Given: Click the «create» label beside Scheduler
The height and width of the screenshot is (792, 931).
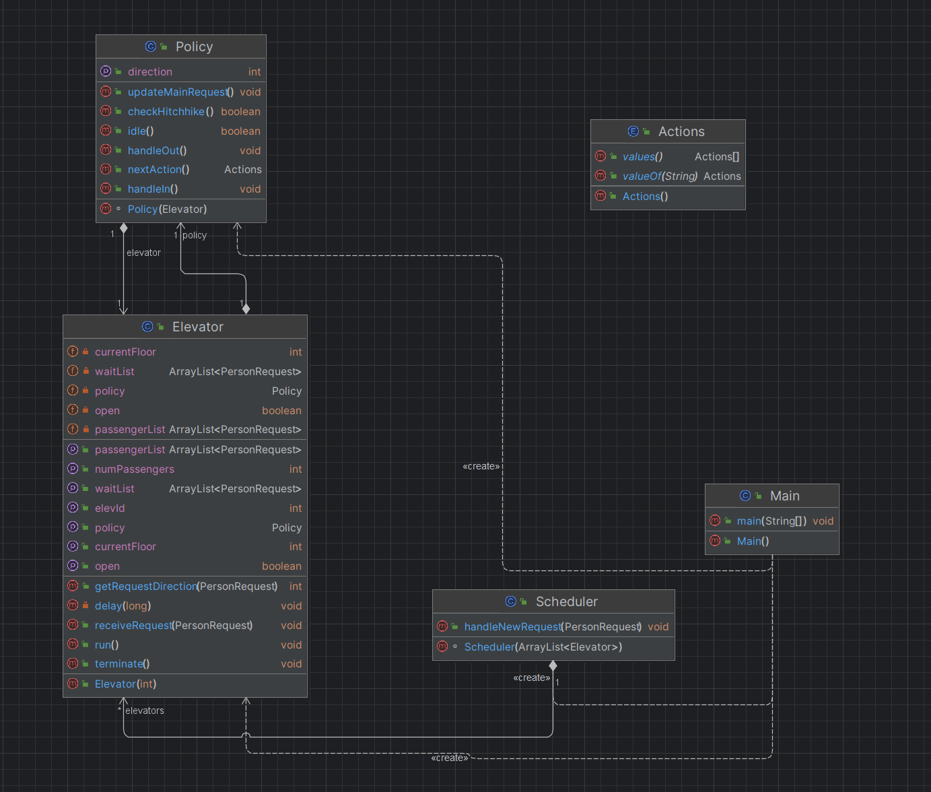Looking at the screenshot, I should pyautogui.click(x=532, y=678).
